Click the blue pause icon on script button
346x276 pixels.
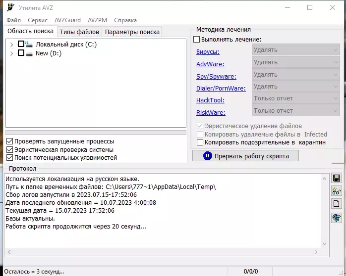[207, 156]
